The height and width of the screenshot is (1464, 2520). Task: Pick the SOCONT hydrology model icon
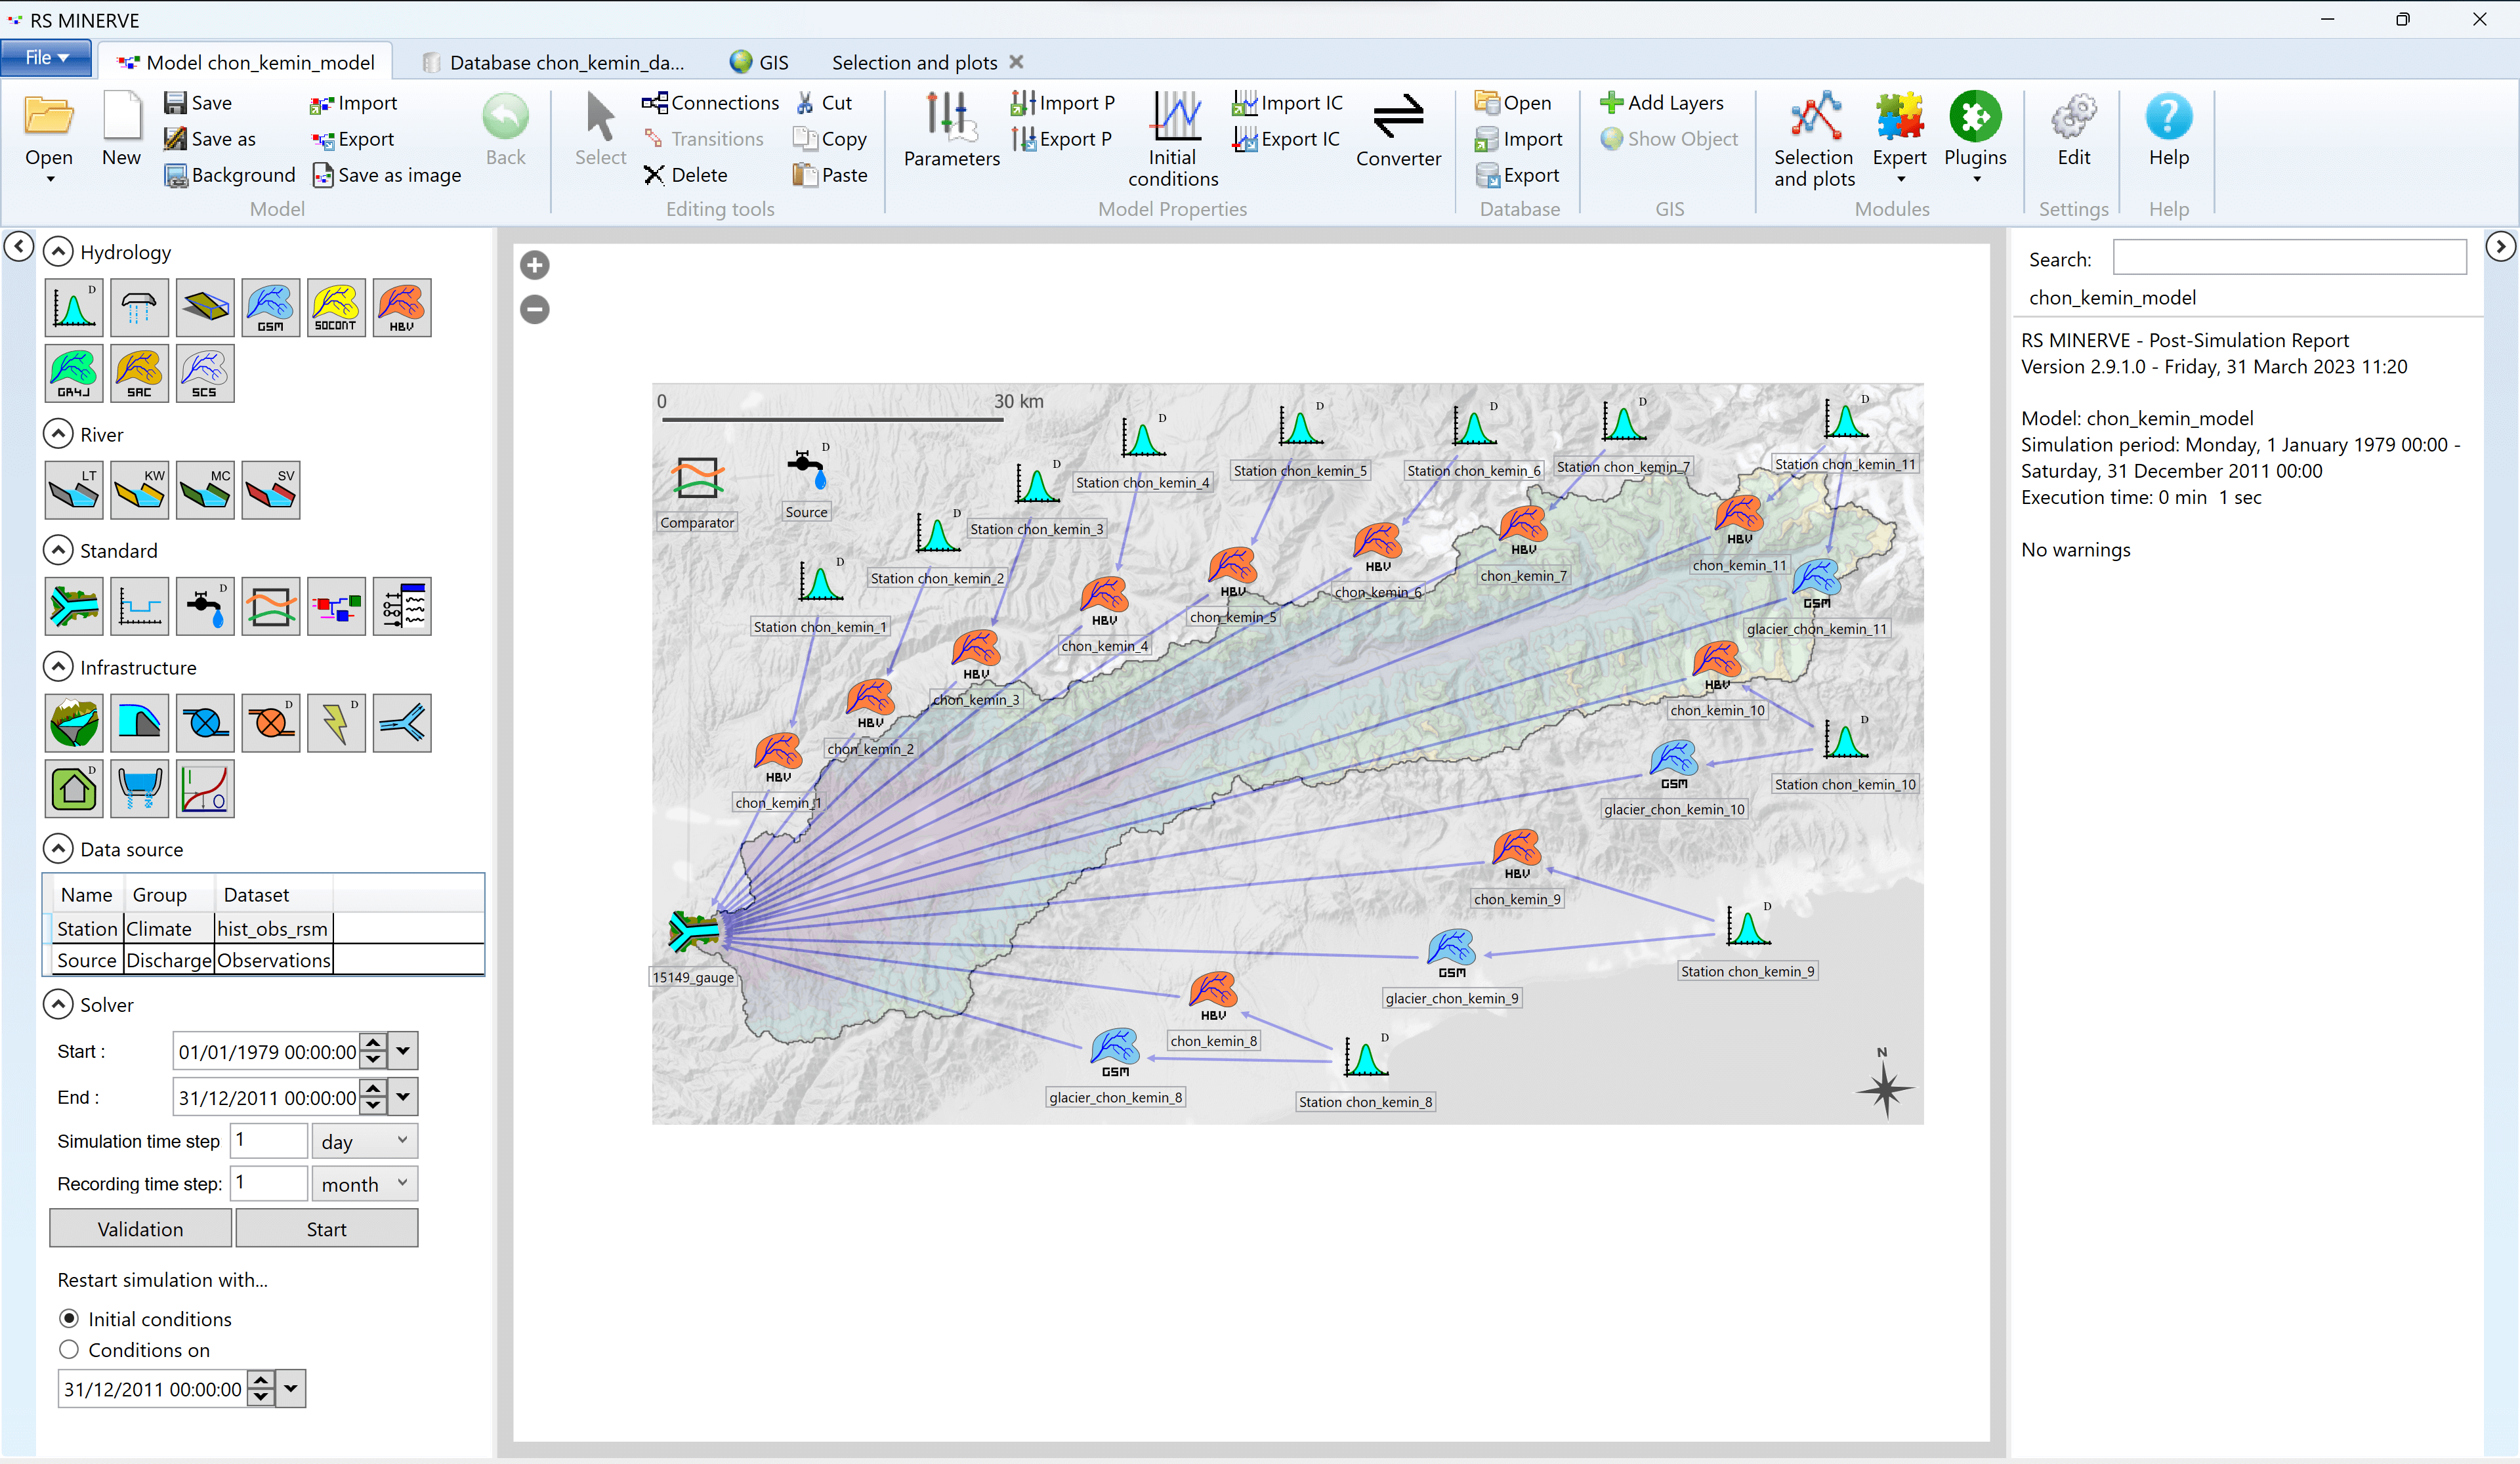coord(336,307)
